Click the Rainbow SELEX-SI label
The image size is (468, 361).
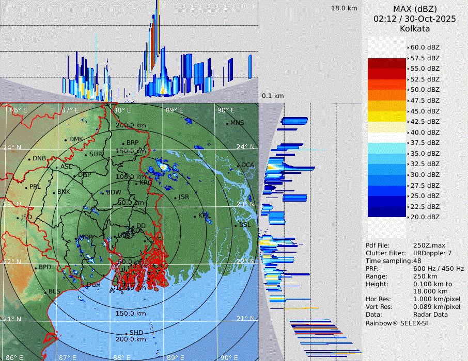click(397, 323)
